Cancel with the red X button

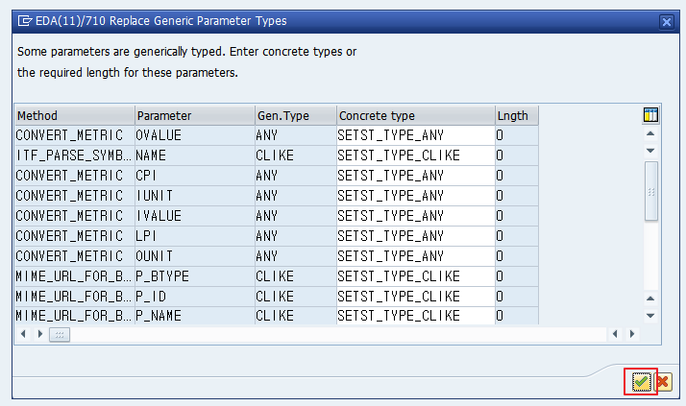point(663,382)
